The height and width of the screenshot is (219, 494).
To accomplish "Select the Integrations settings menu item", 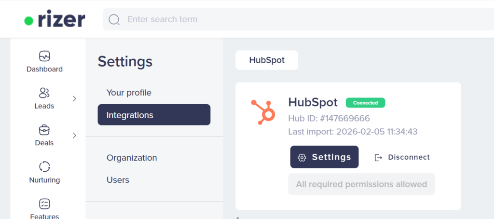I will 154,115.
